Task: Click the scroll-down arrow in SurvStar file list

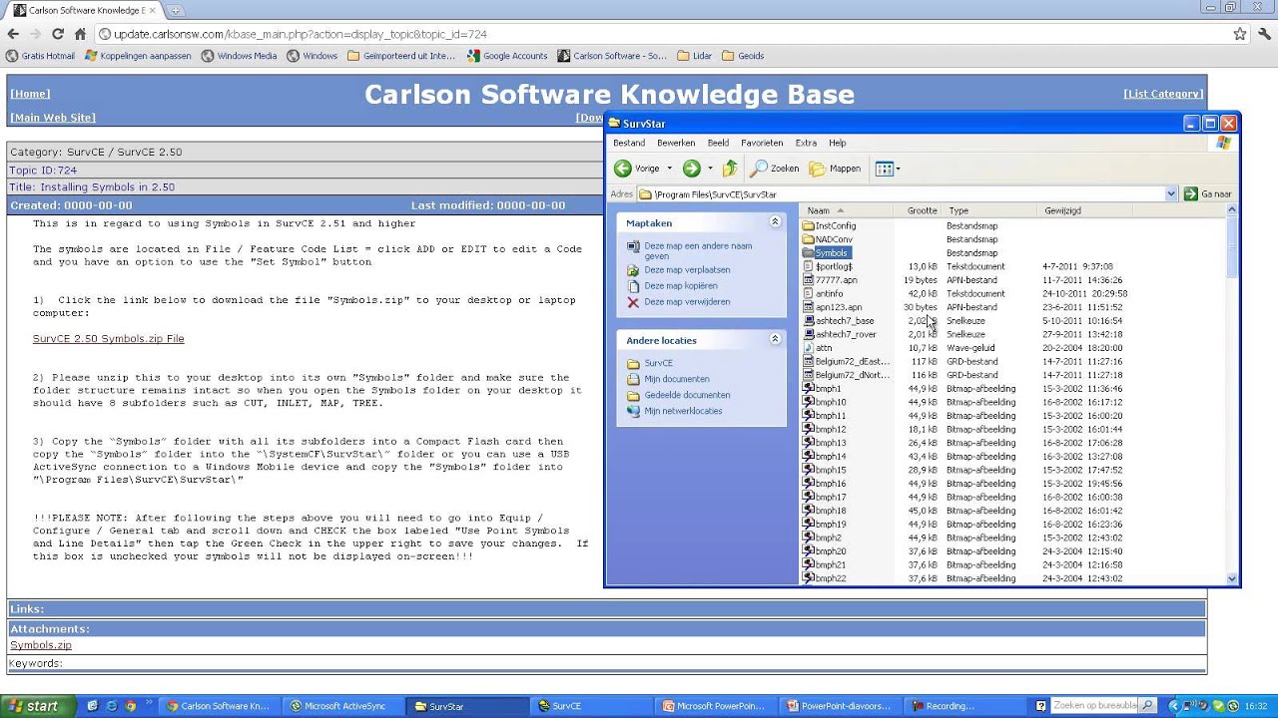Action: (x=1231, y=578)
